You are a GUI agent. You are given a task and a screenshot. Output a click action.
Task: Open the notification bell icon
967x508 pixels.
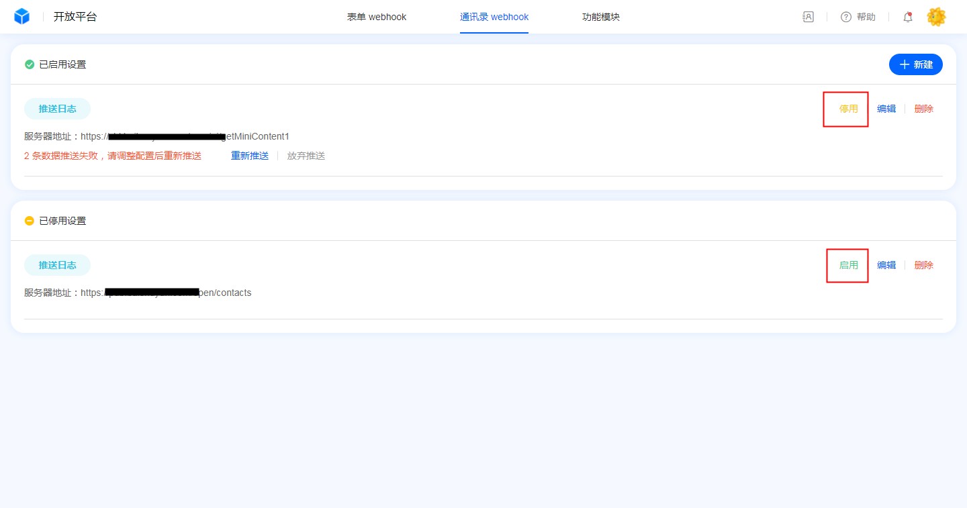(x=908, y=17)
